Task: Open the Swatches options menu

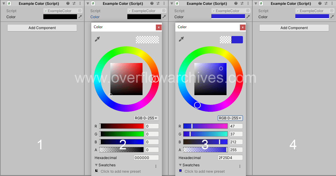Action: pyautogui.click(x=156, y=166)
